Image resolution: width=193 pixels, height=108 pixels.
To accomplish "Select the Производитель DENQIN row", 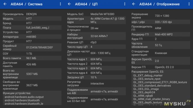I will 32,14.
